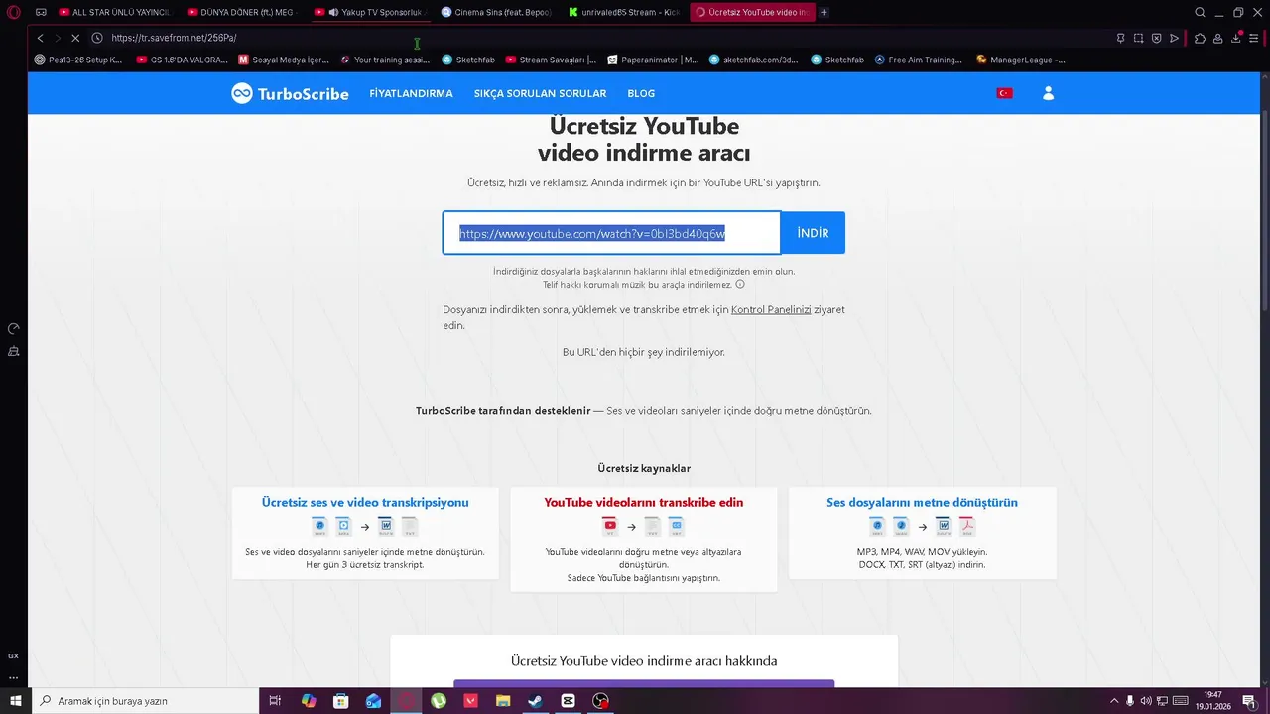1270x714 pixels.
Task: Open the Opera sidebar history clock icon
Action: [14, 328]
